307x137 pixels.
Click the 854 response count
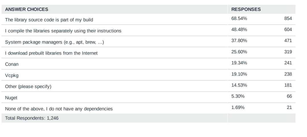288,18
